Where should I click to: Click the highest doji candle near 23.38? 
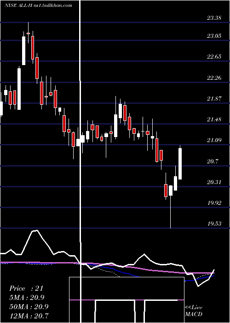click(29, 33)
